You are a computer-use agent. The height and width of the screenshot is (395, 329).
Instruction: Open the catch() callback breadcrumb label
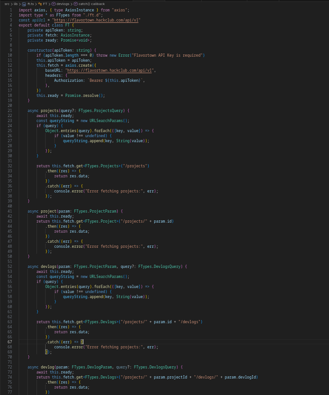[91, 4]
